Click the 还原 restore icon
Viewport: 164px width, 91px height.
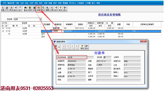click(x=52, y=9)
